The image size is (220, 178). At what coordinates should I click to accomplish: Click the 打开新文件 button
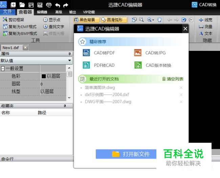point(126,154)
